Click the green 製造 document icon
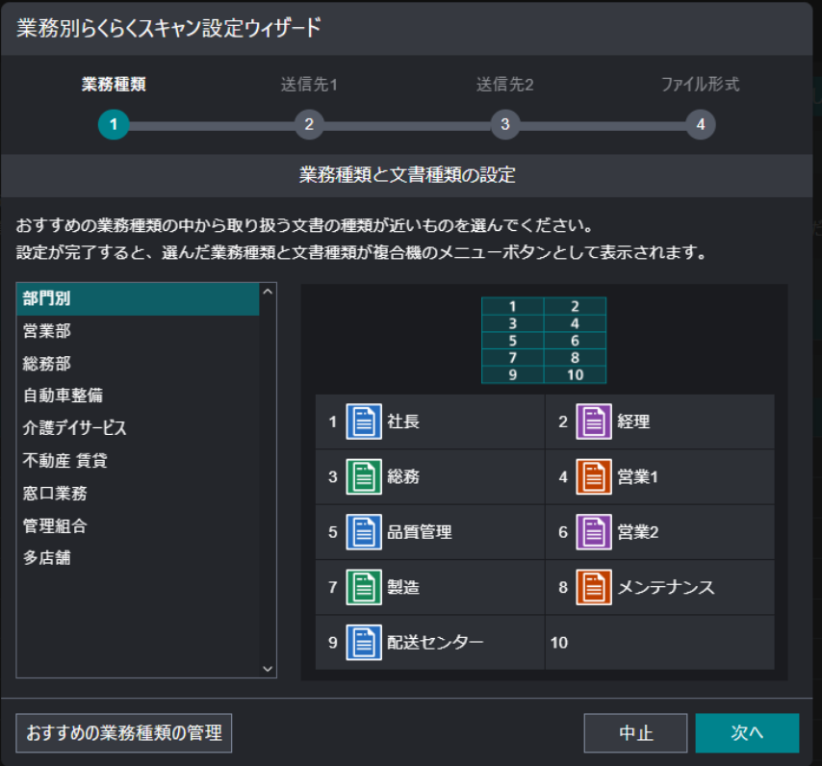822x766 pixels. pos(364,587)
